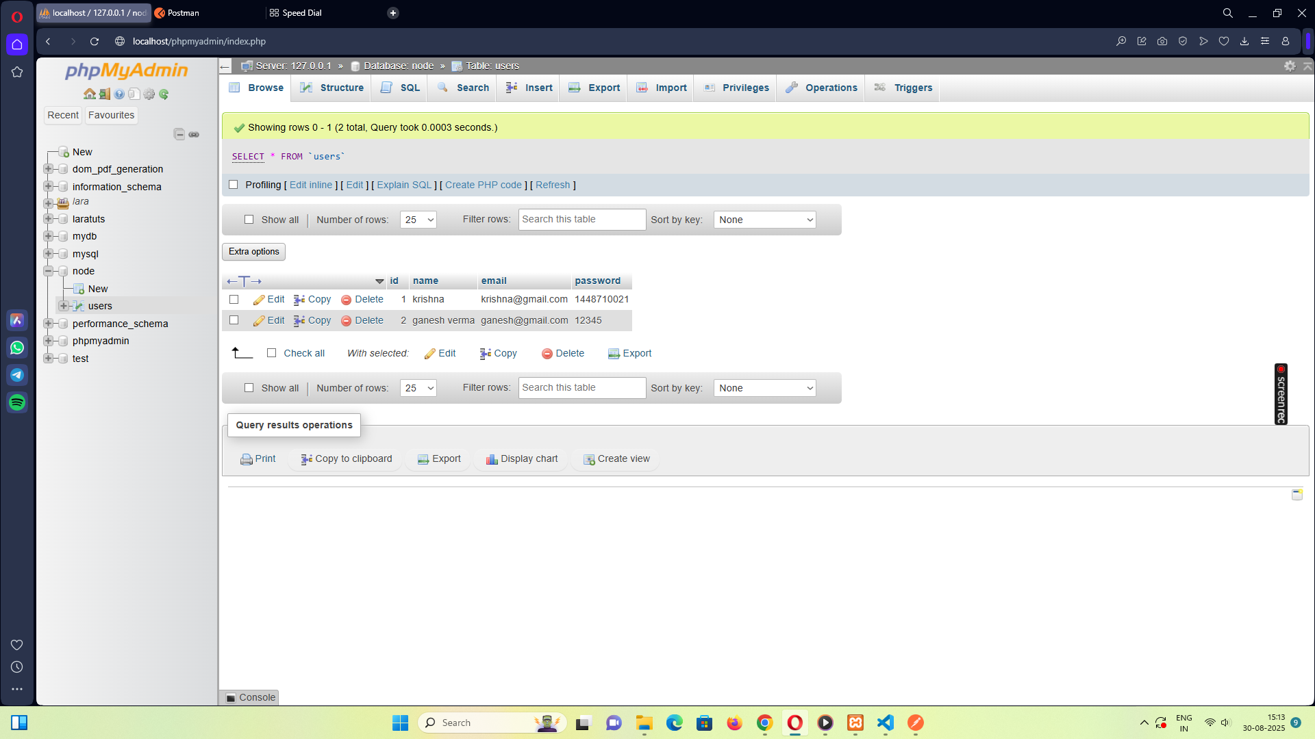Click the bookmark icon below results panel
Image resolution: width=1315 pixels, height=739 pixels.
[x=1297, y=495]
